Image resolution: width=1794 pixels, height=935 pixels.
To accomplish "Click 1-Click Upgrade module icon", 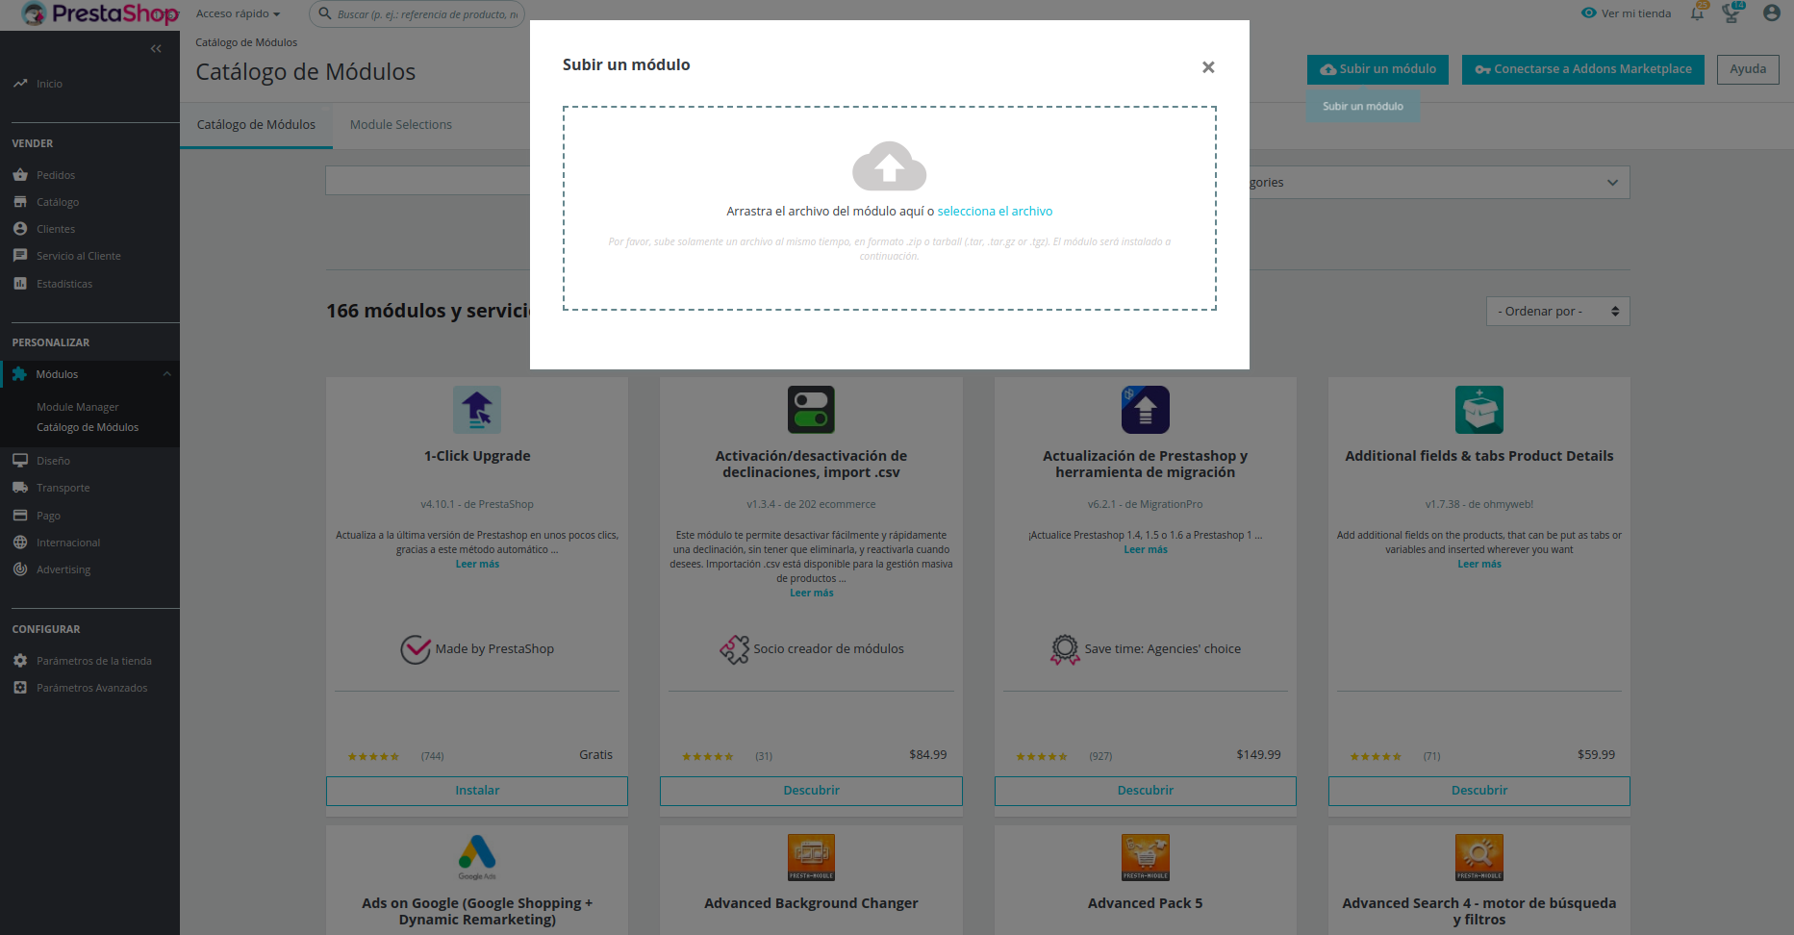I will pyautogui.click(x=477, y=410).
